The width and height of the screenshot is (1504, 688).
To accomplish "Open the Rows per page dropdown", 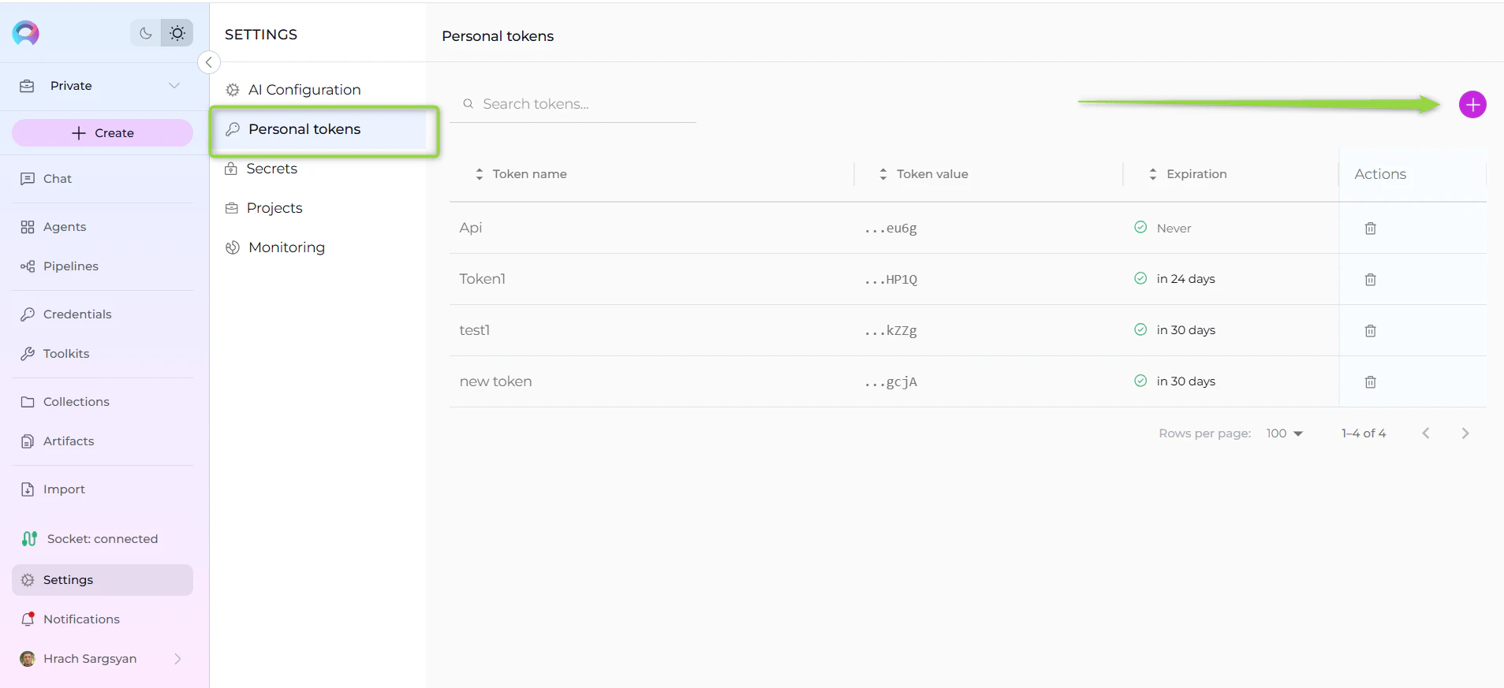I will pyautogui.click(x=1284, y=433).
